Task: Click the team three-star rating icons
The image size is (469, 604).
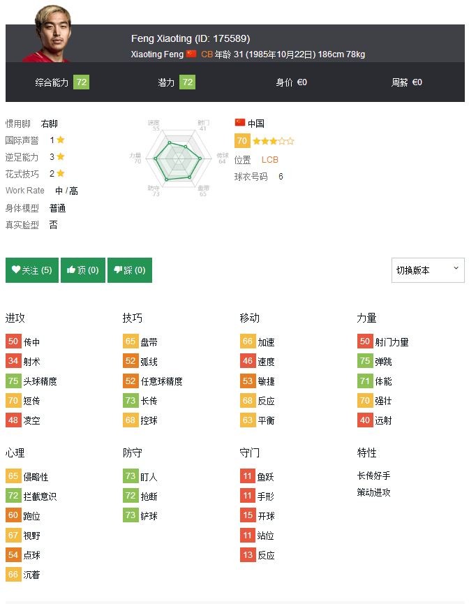Action: click(x=274, y=141)
